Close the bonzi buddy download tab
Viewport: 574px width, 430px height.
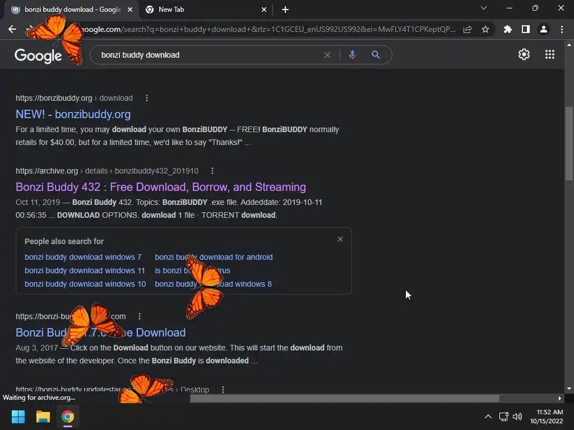point(130,10)
